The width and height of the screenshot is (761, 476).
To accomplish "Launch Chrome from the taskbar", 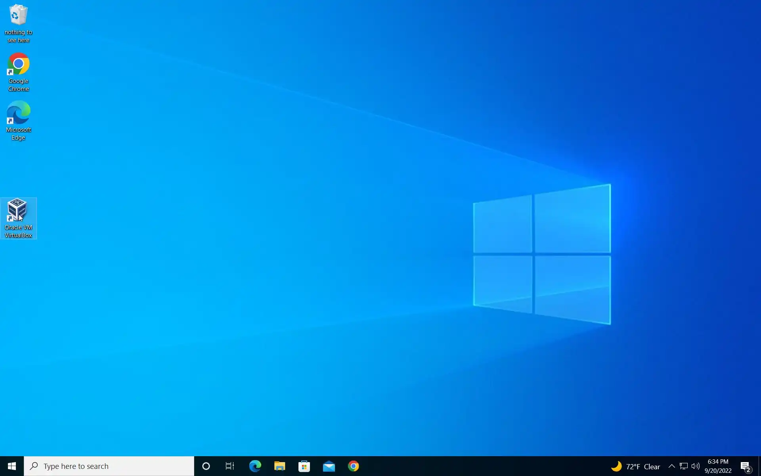I will (x=353, y=466).
